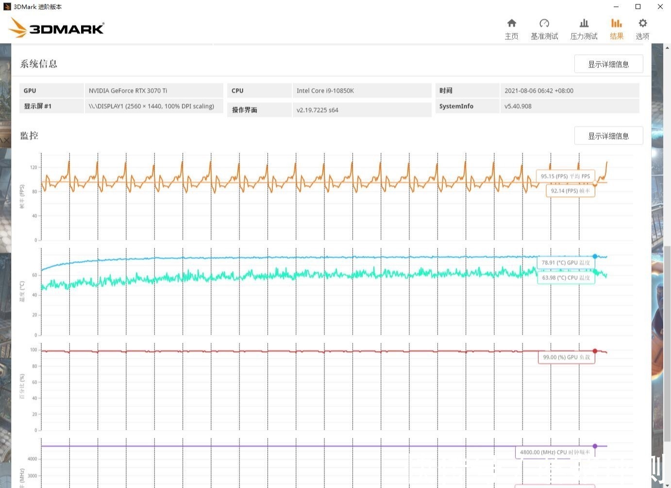
Task: Click the version value v2.19.7225 s64
Action: [x=318, y=110]
